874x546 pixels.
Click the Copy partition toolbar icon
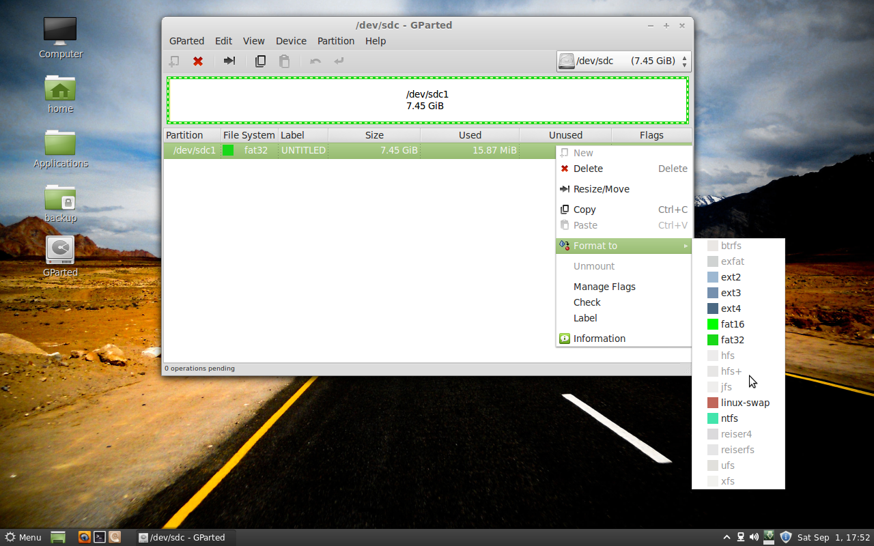tap(260, 61)
